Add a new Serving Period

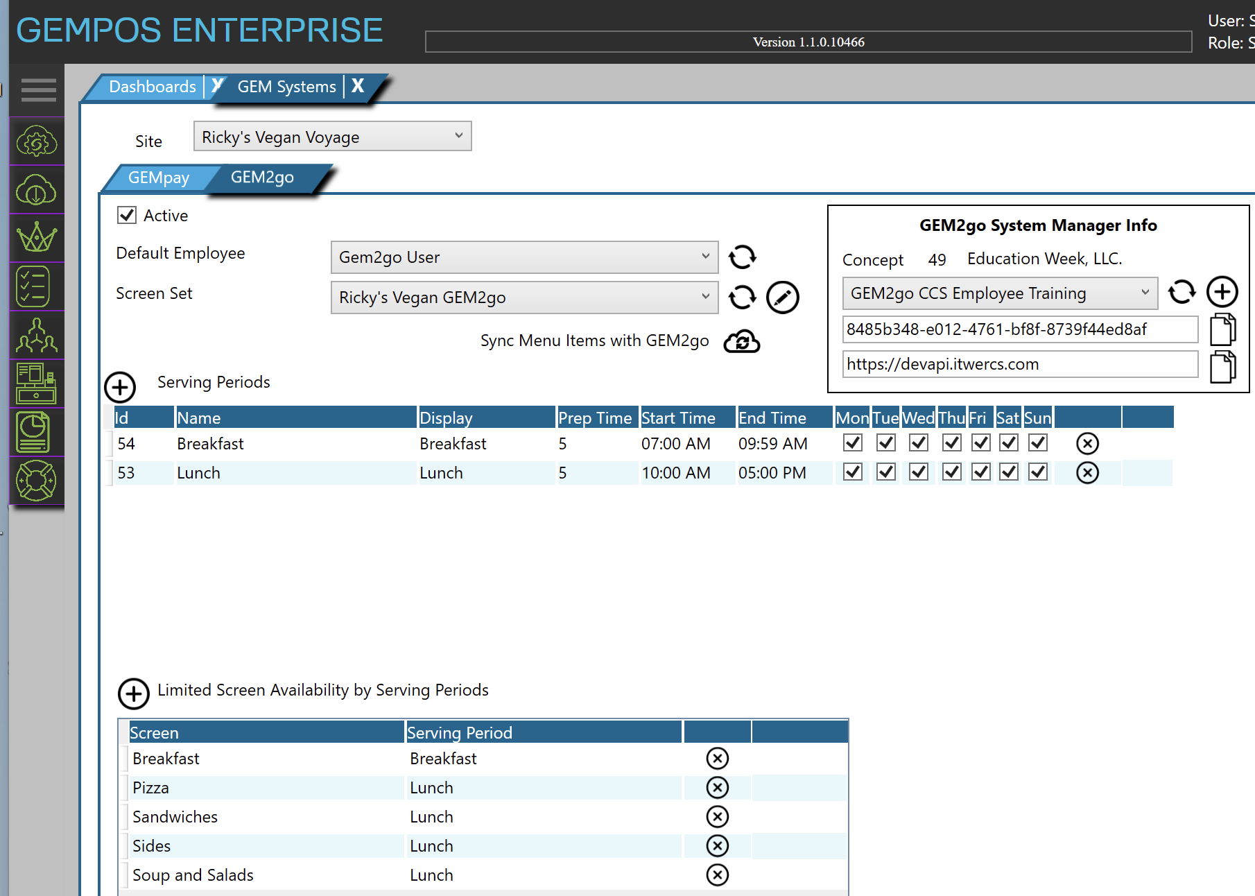[x=120, y=386]
